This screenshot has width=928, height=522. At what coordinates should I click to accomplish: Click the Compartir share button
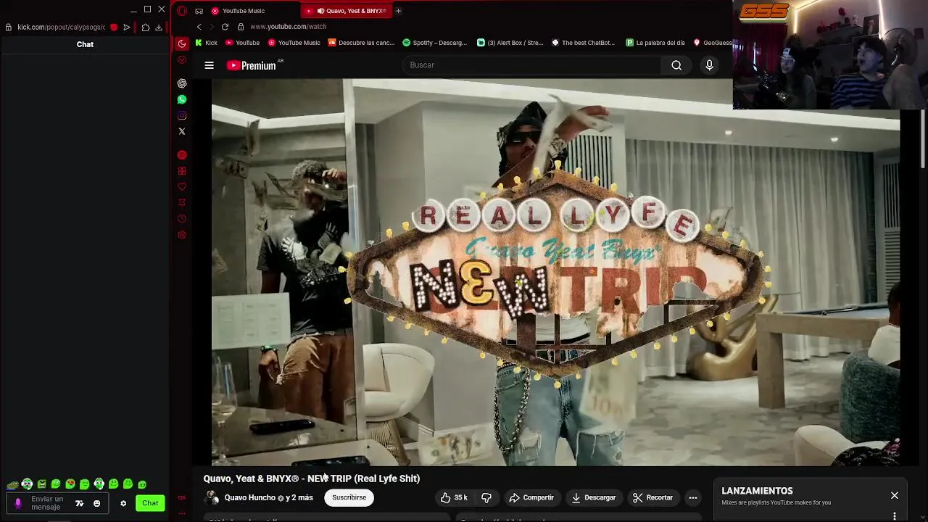[531, 497]
